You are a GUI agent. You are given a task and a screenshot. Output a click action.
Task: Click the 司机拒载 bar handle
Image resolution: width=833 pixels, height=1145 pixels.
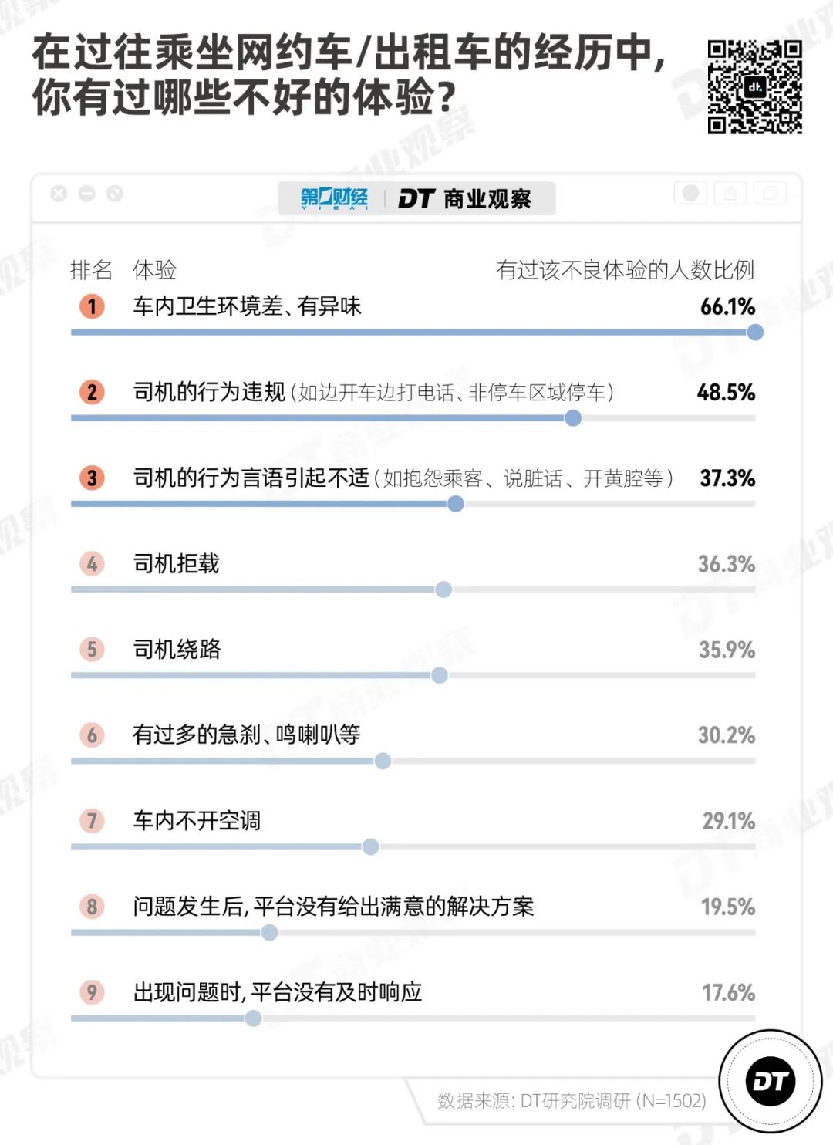(x=443, y=589)
